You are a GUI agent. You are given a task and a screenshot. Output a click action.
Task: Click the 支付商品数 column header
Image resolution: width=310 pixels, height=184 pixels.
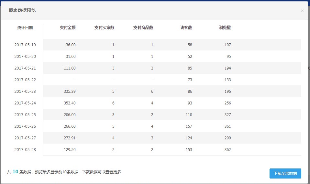[143, 28]
